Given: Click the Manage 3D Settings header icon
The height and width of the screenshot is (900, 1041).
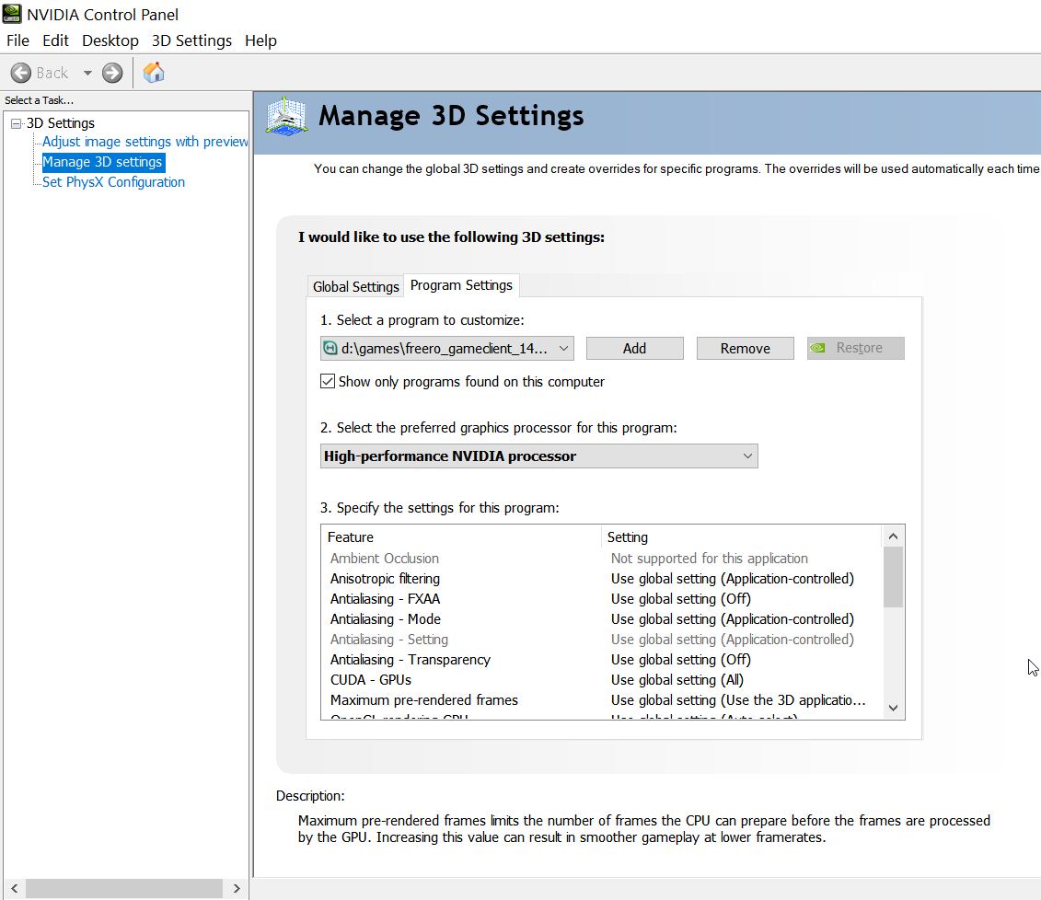Looking at the screenshot, I should pyautogui.click(x=286, y=116).
